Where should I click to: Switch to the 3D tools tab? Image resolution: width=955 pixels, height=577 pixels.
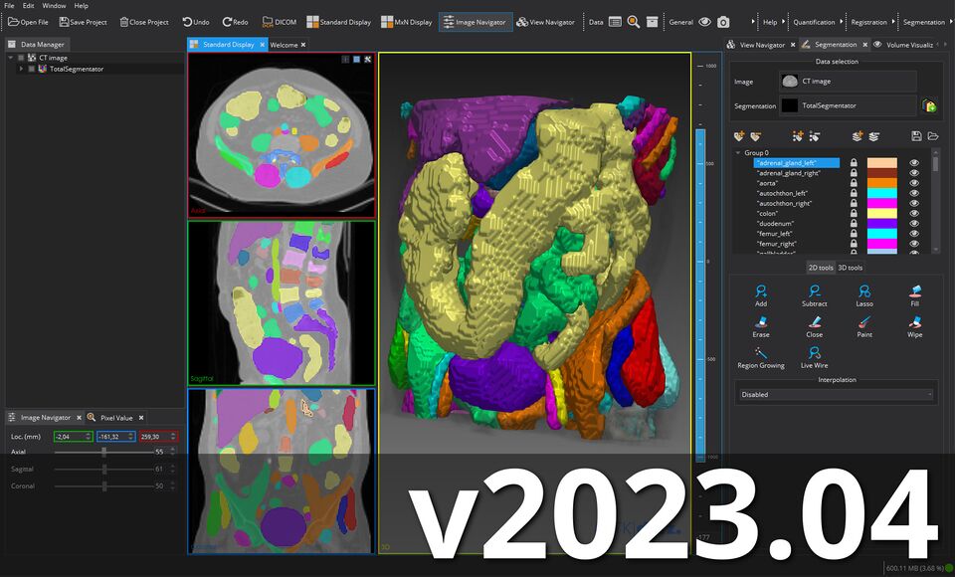click(850, 268)
